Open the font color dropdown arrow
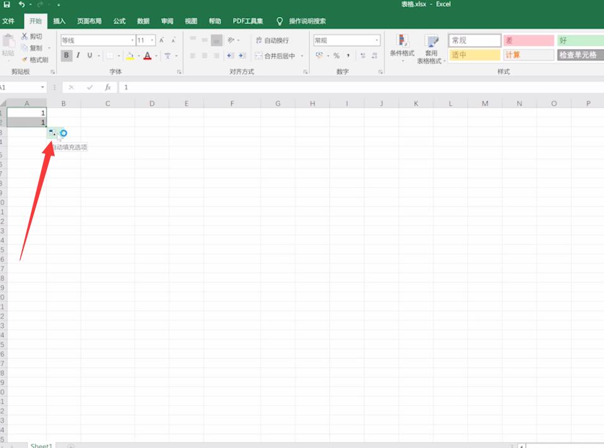The height and width of the screenshot is (448, 604). point(156,56)
